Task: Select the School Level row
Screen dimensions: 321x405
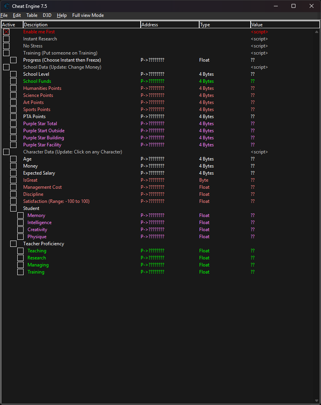Action: [36, 74]
